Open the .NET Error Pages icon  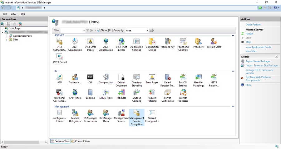90,44
